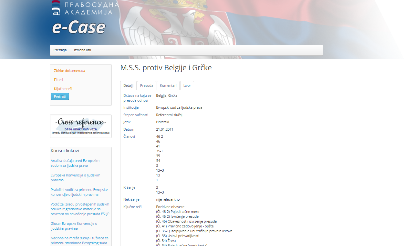Open the Izmena listi menu item
404x250 pixels.
(82, 50)
